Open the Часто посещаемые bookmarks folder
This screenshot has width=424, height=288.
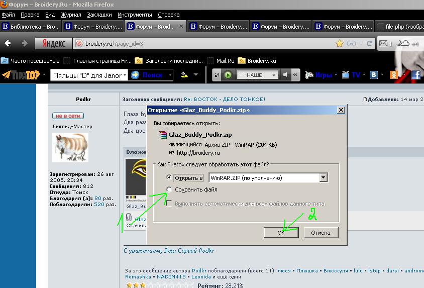pos(30,61)
